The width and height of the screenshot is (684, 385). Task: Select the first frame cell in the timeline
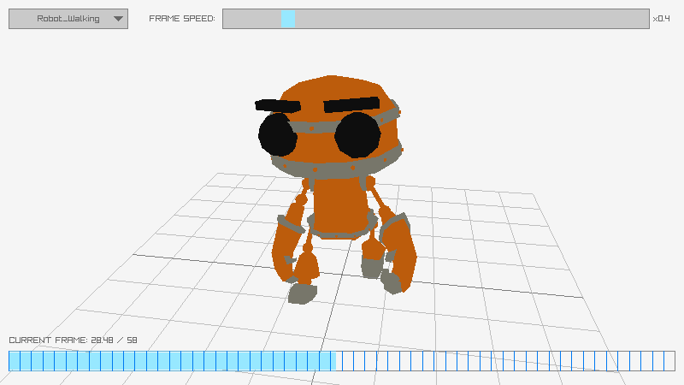tap(15, 361)
